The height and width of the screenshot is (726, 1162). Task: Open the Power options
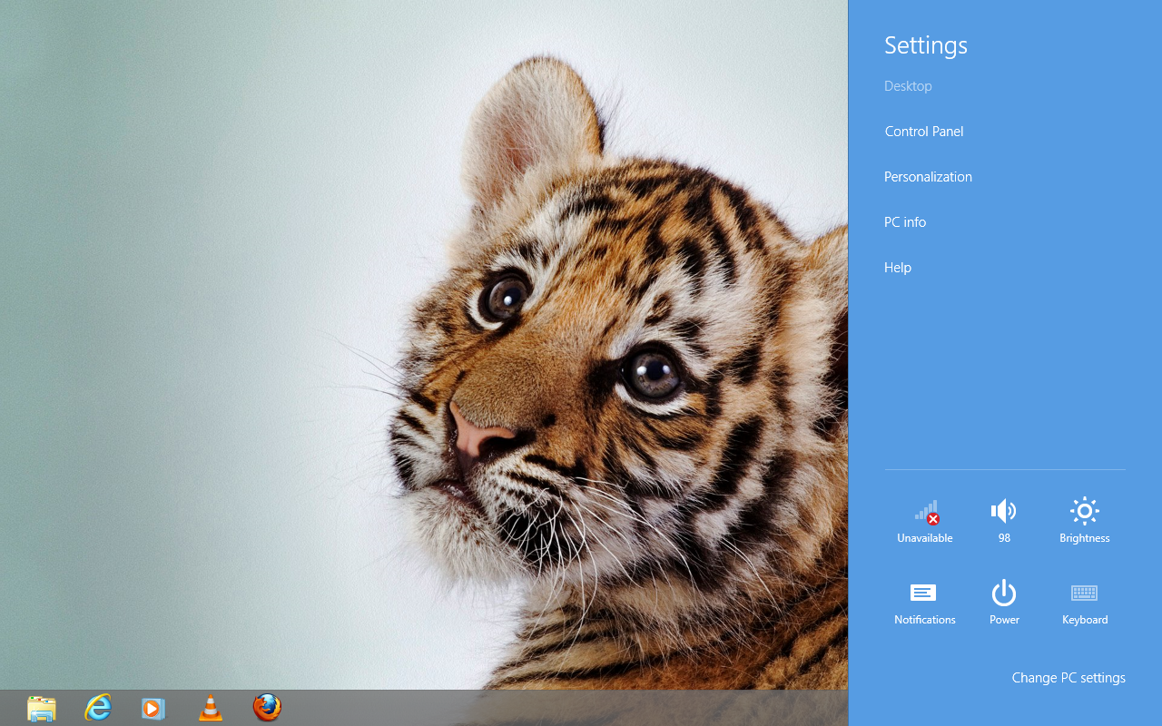click(x=1004, y=603)
